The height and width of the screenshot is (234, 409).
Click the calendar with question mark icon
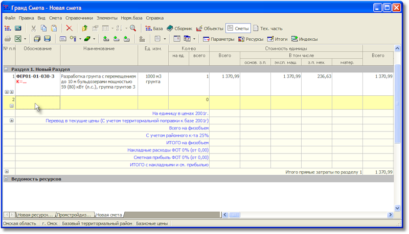[x=187, y=39]
